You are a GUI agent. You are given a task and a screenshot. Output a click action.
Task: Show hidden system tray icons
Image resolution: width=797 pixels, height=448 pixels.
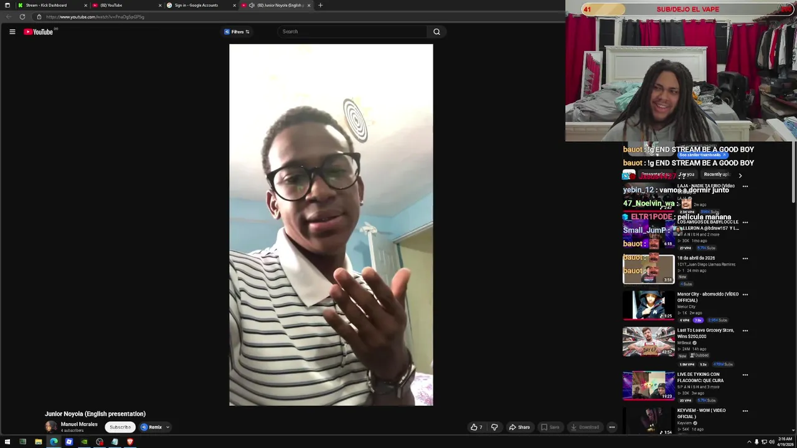click(749, 442)
